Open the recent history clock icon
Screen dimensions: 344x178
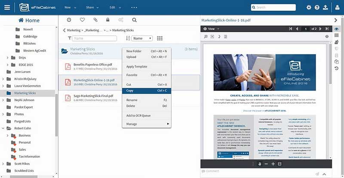tap(69, 20)
